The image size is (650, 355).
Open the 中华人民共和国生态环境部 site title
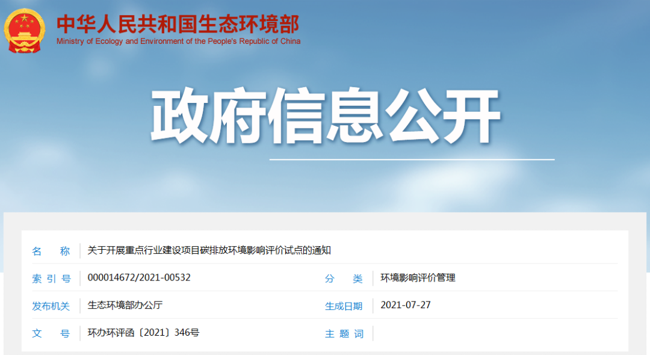click(x=178, y=23)
